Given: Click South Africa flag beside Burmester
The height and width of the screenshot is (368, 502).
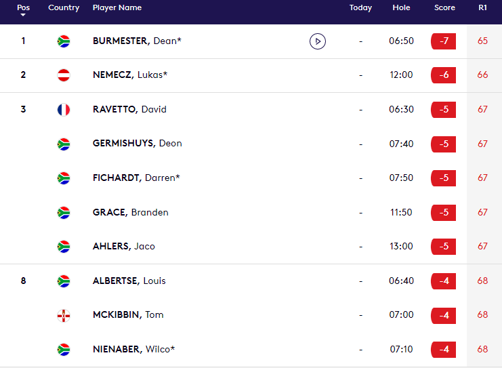Looking at the screenshot, I should click(x=64, y=41).
